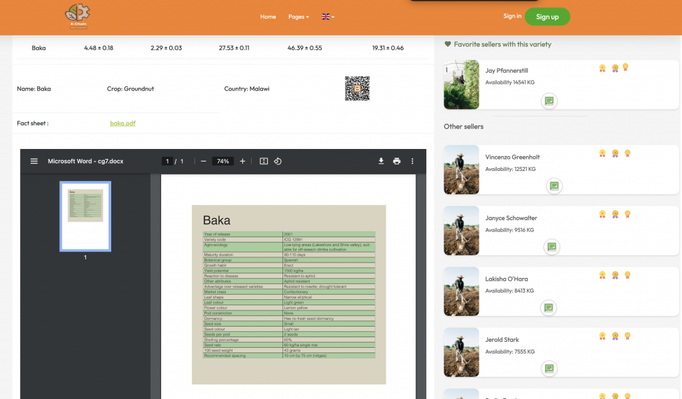Viewport: 682px width, 399px height.
Task: Click Janyce Schowalter's middle award badge
Action: click(x=615, y=214)
